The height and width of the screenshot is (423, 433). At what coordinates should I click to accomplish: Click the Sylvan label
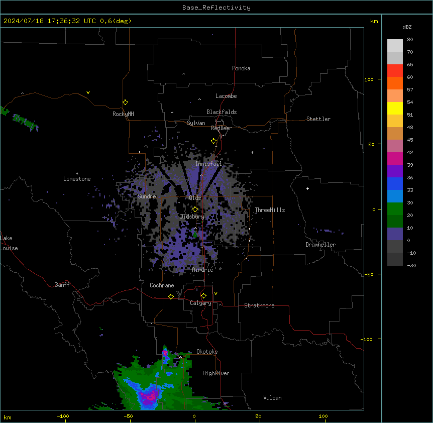coord(196,123)
